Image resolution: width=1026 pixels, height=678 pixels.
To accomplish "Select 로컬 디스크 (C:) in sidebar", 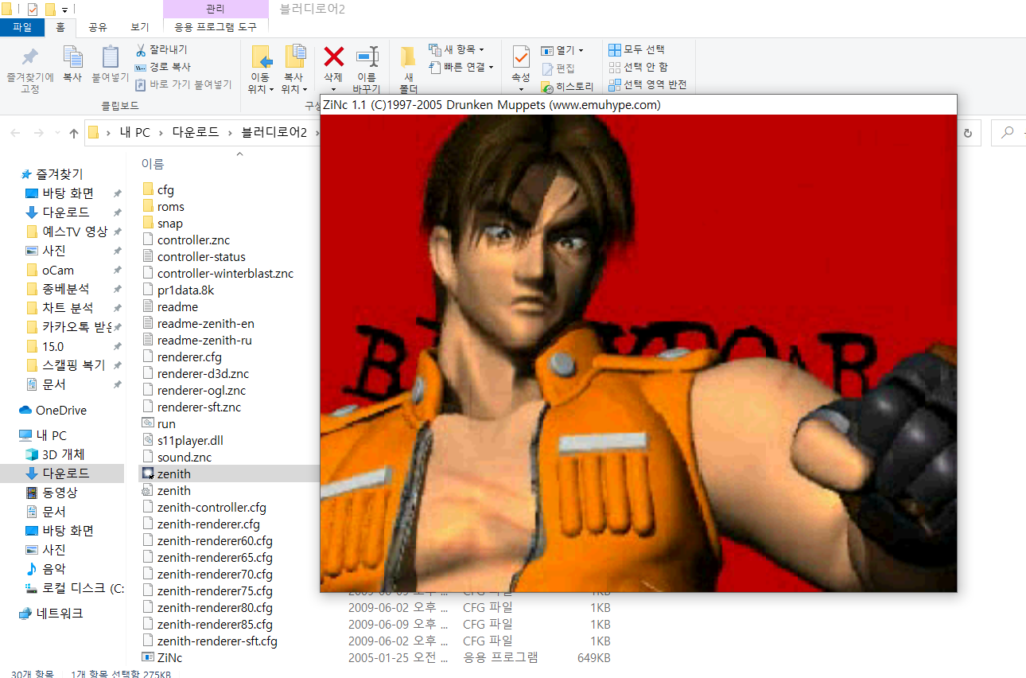I will (83, 588).
